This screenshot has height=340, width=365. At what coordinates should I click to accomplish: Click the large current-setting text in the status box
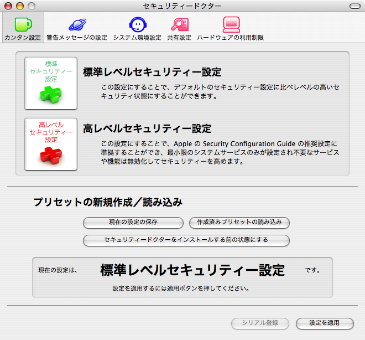click(x=192, y=270)
